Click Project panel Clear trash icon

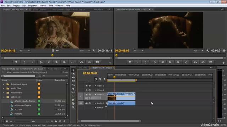tap(65, 121)
